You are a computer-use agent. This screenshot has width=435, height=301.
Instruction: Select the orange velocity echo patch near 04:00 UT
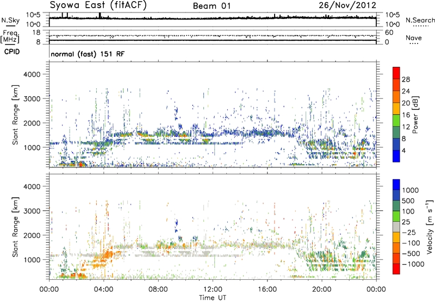tap(106, 256)
